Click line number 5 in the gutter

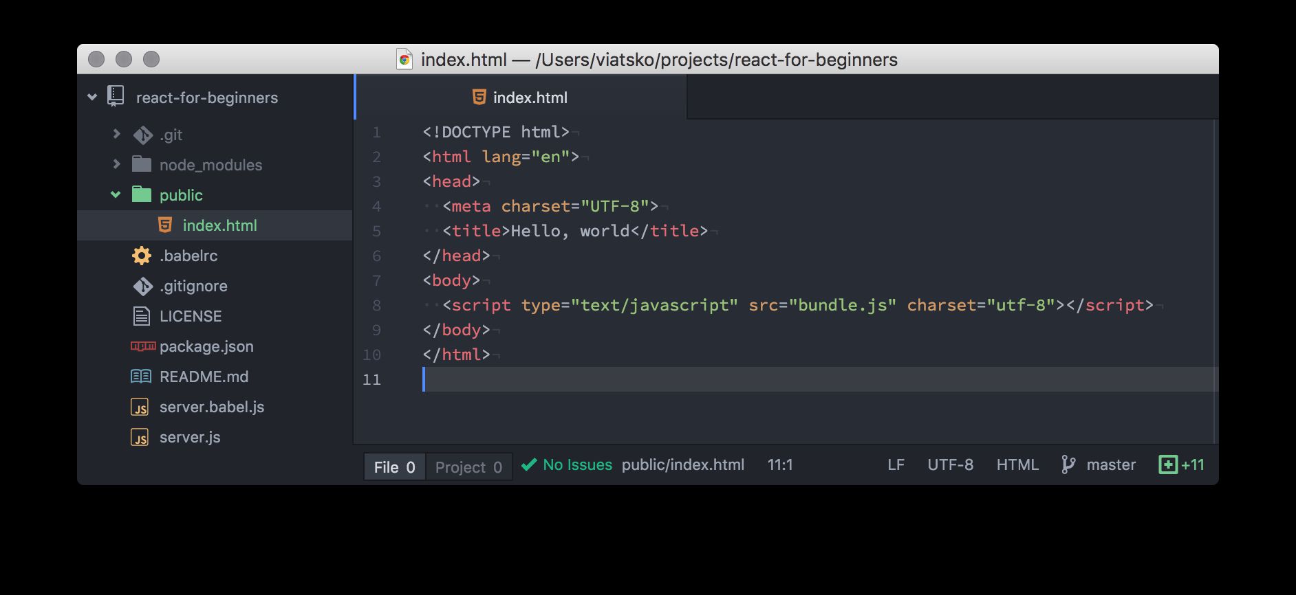376,231
